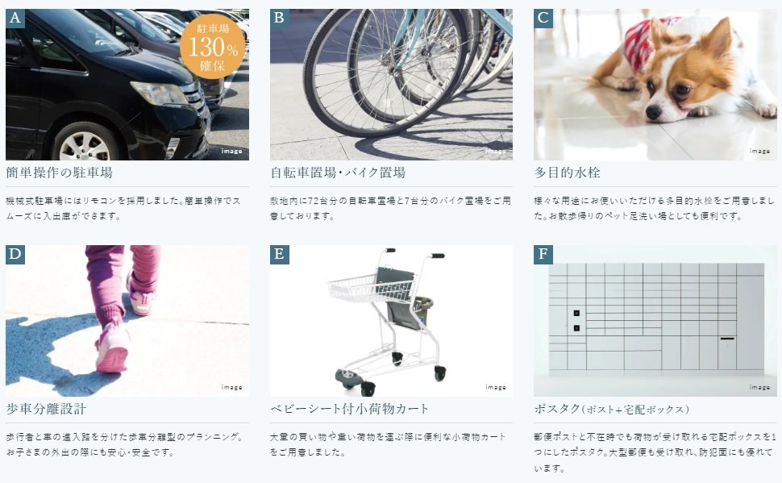Click the letter E badge on cart photo
The width and height of the screenshot is (782, 483).
(279, 254)
